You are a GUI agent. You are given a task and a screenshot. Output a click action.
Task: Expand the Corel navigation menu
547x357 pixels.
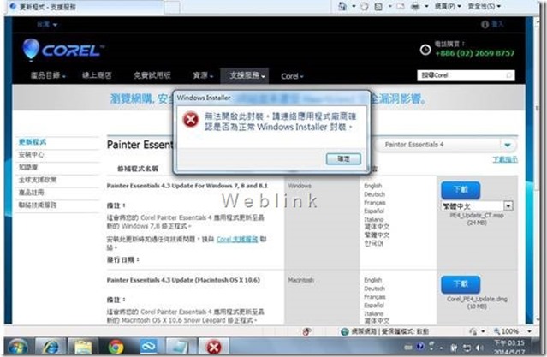[292, 76]
